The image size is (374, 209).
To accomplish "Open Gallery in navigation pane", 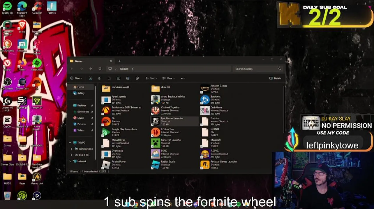I will 80,93.
